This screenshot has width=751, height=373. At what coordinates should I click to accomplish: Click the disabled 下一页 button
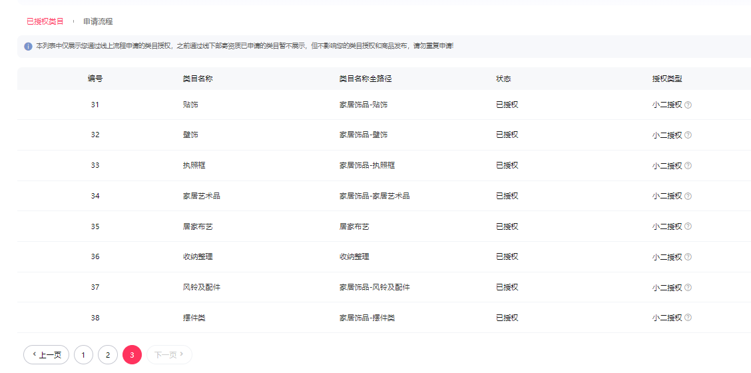(169, 355)
